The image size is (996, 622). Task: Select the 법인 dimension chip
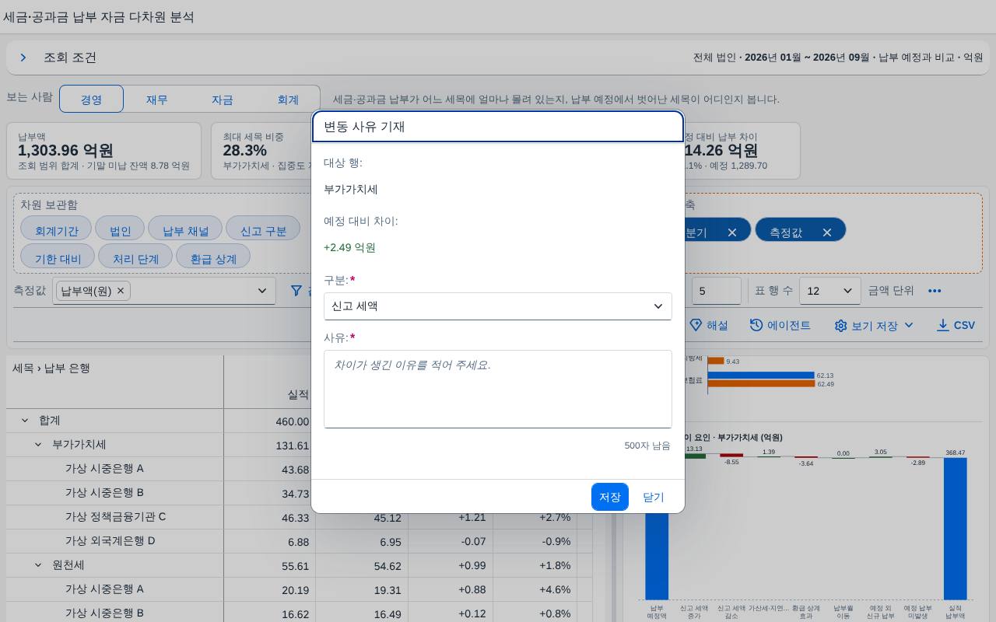(120, 230)
